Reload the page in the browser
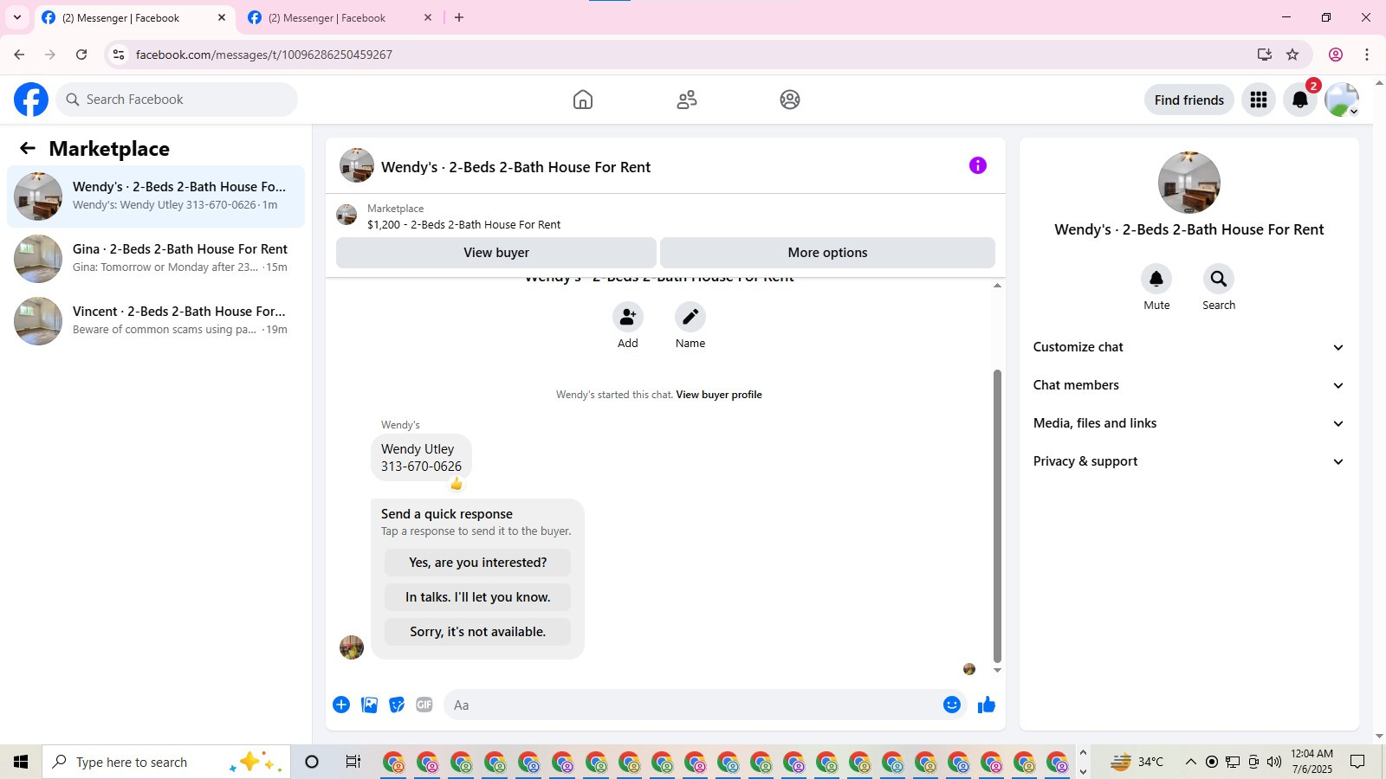The width and height of the screenshot is (1386, 779). (81, 55)
